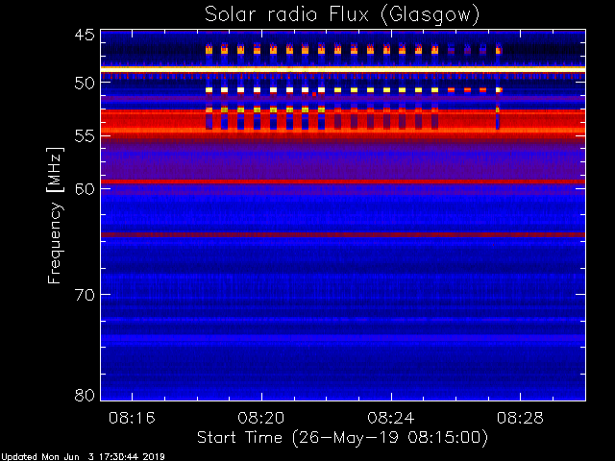Click the 80 frequency tick label
The image size is (615, 461).
85,395
